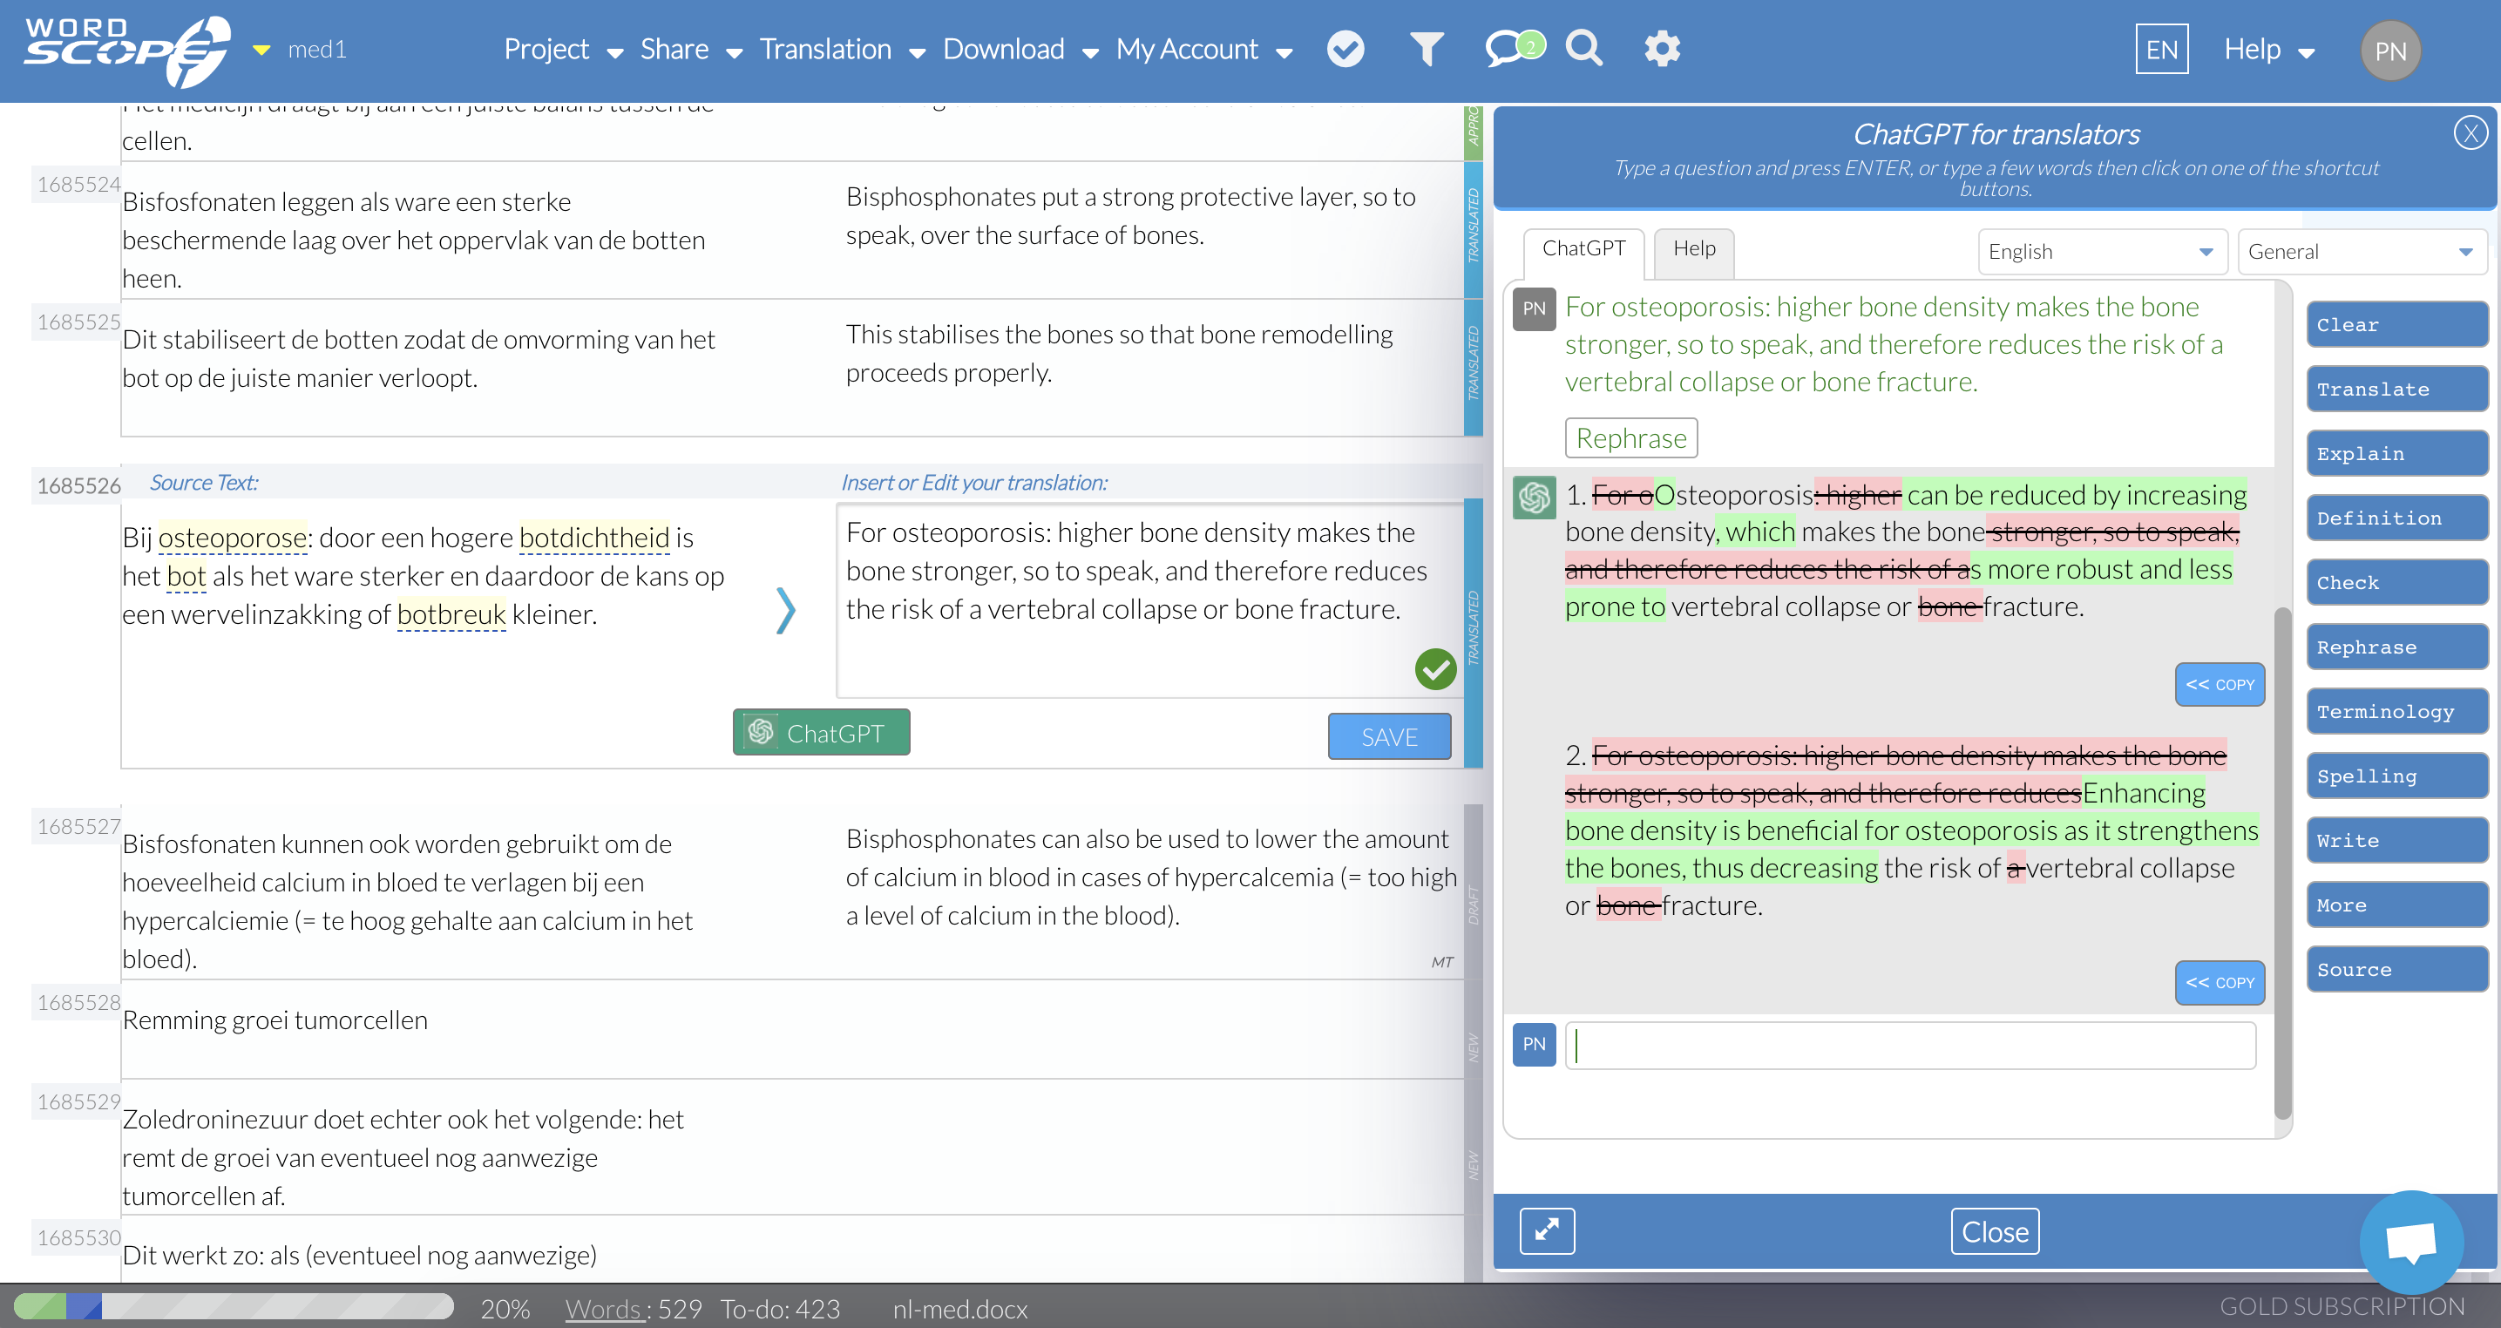Close ChatGPT panel with X icon
2501x1328 pixels.
(2469, 133)
